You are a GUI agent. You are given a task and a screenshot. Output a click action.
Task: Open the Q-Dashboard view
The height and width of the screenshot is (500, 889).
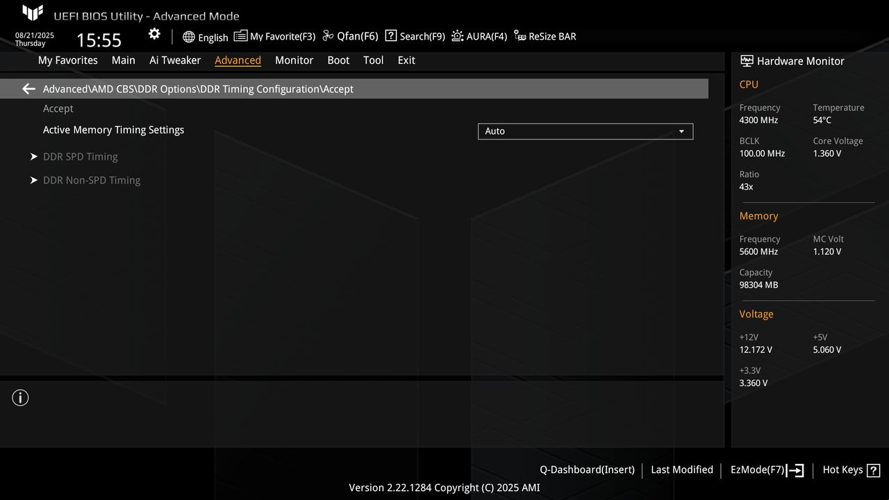[587, 469]
